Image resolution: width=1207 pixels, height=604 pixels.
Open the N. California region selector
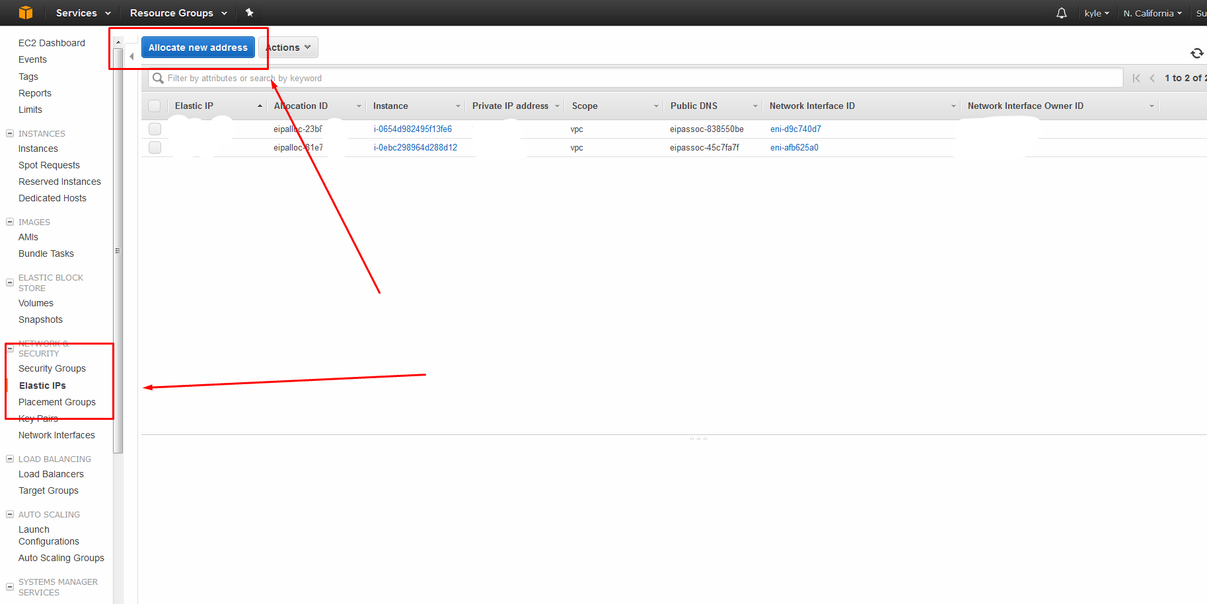tap(1153, 13)
